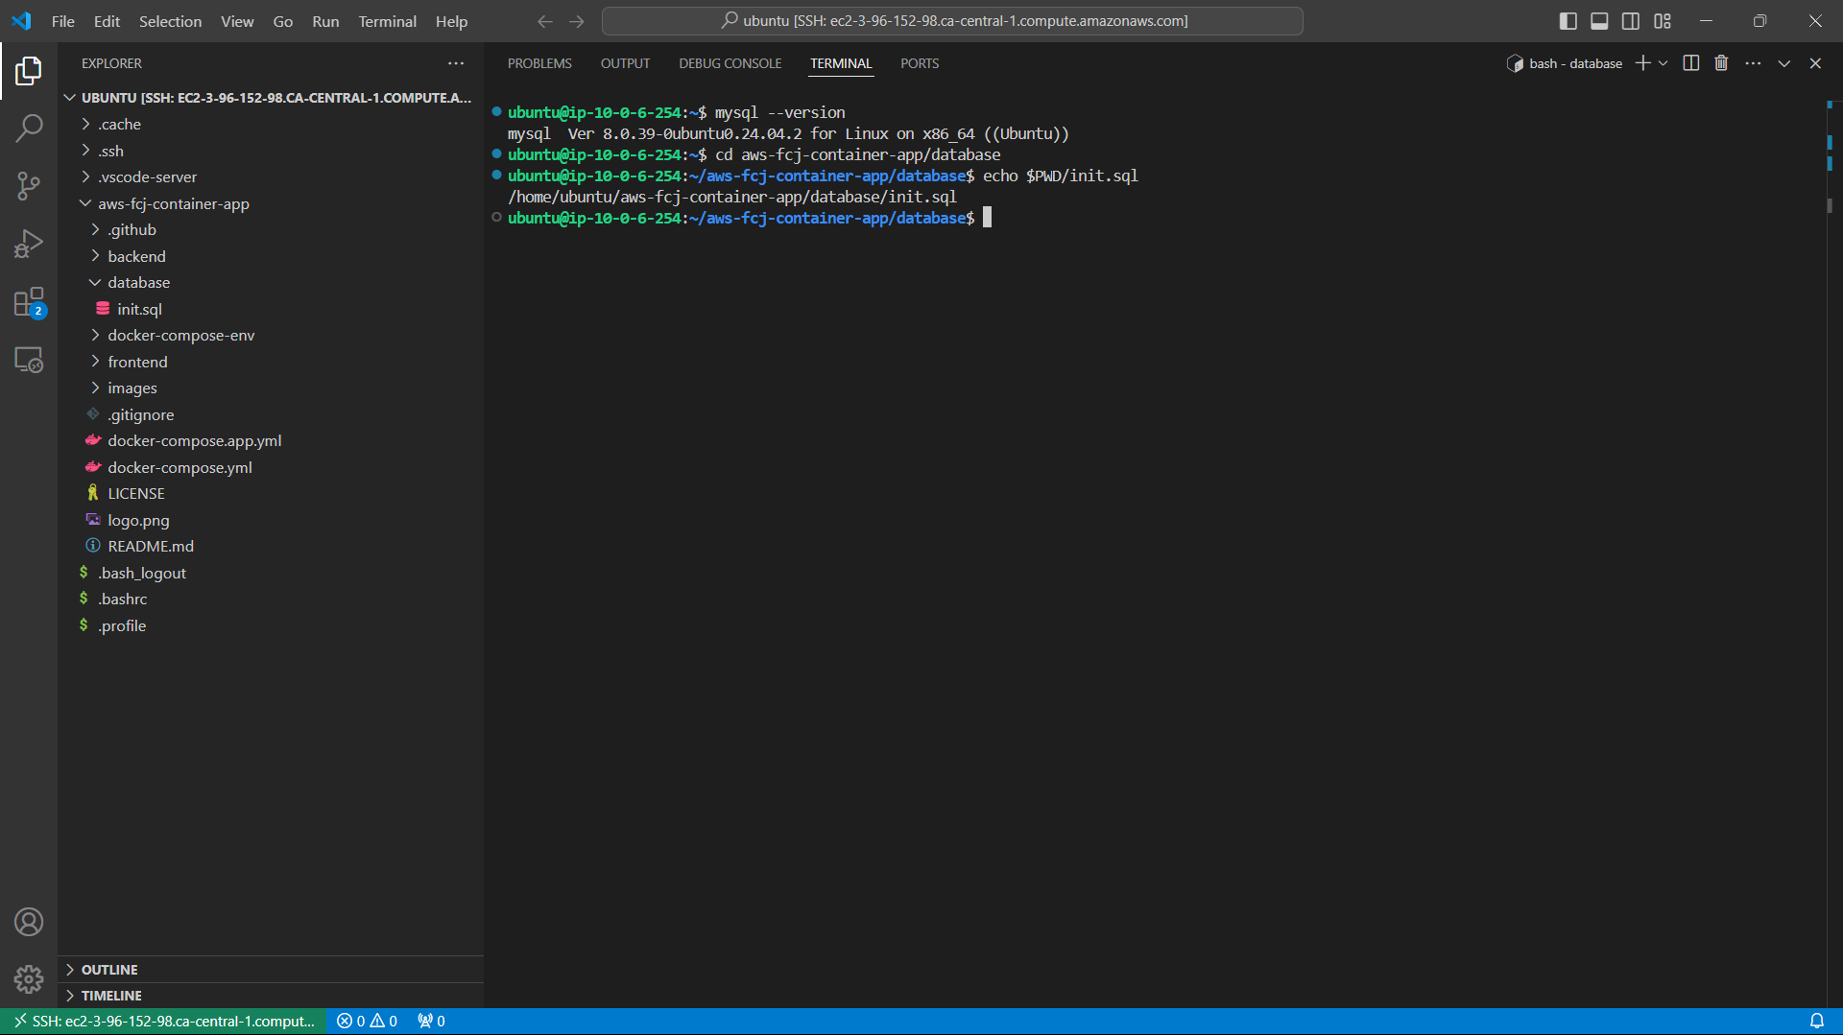Expand the .vscode-server folder
The height and width of the screenshot is (1035, 1843).
pyautogui.click(x=271, y=177)
